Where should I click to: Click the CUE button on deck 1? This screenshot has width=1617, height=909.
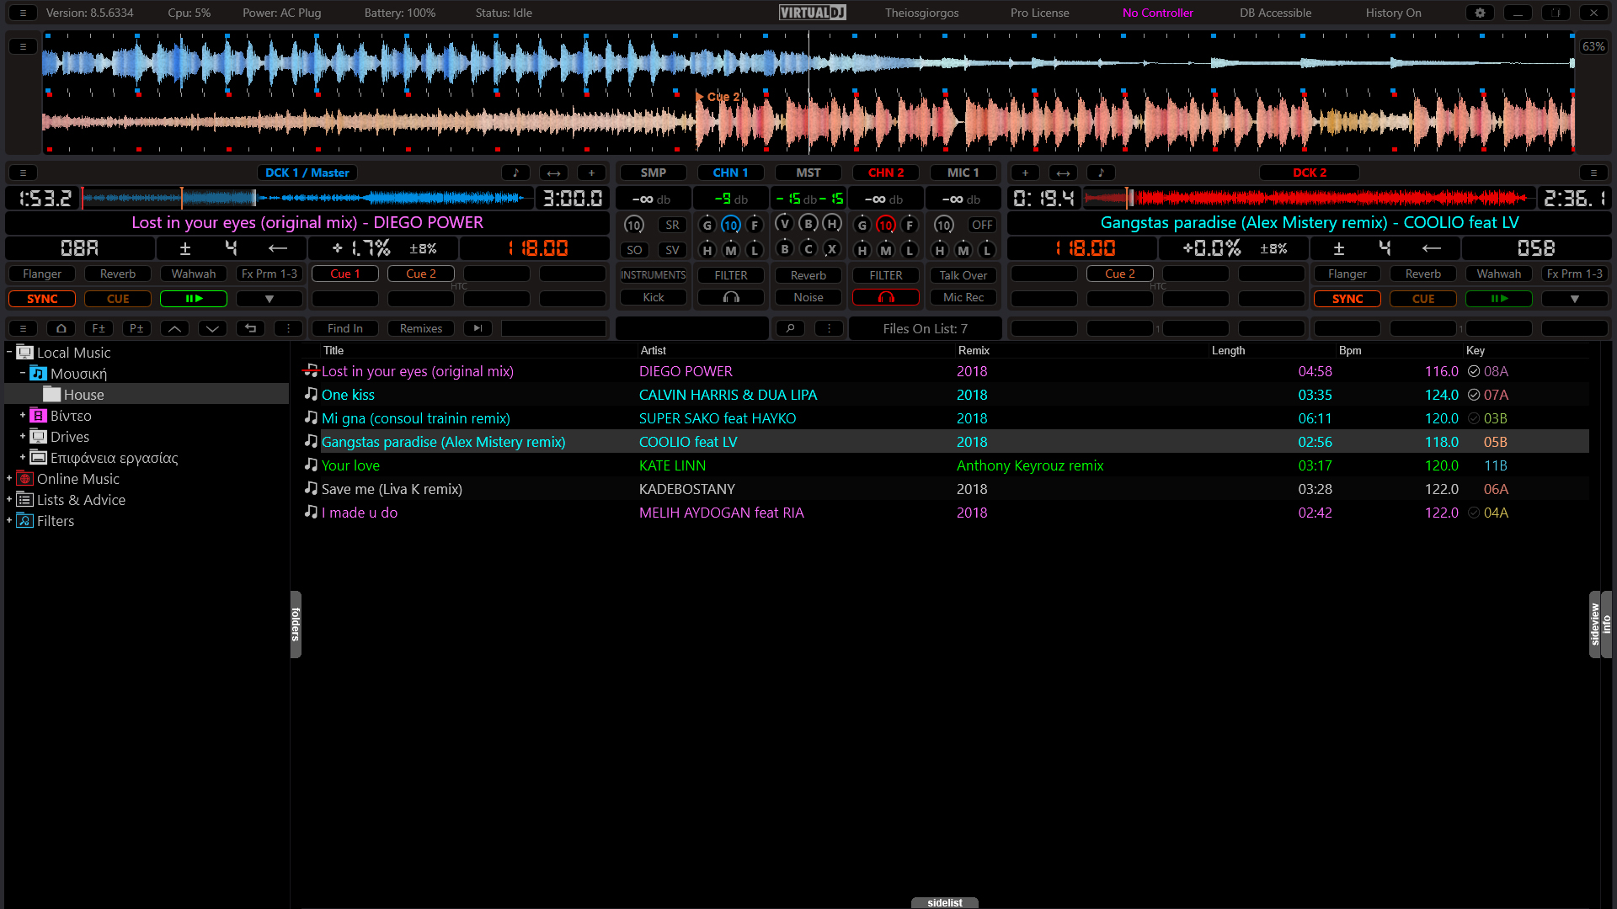tap(118, 299)
